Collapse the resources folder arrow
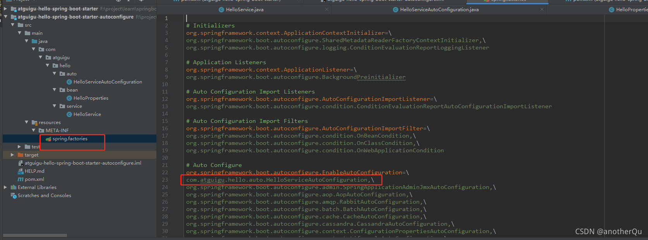Image resolution: width=648 pixels, height=240 pixels. point(26,122)
